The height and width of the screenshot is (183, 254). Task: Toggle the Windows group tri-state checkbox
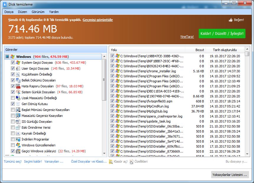pyautogui.click(x=7, y=57)
